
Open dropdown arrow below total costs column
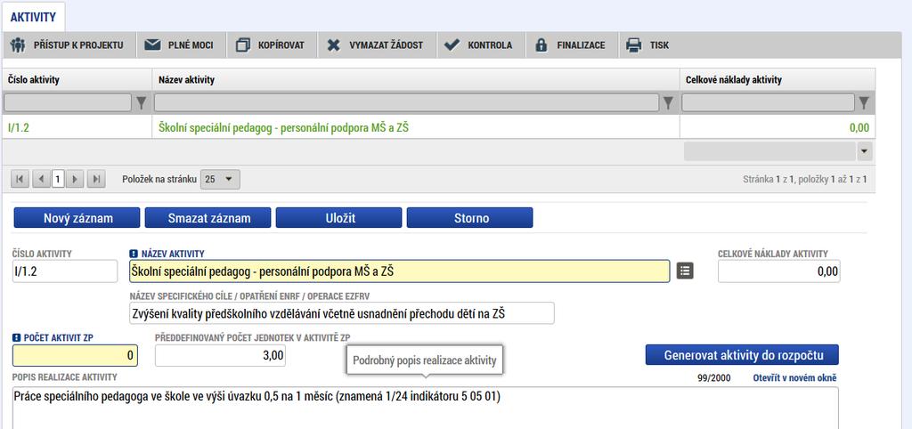click(865, 151)
